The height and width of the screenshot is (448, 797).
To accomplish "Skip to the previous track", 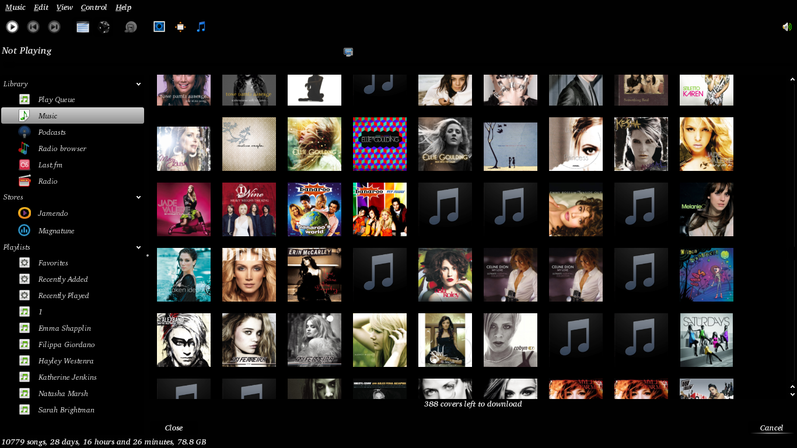I will [33, 27].
